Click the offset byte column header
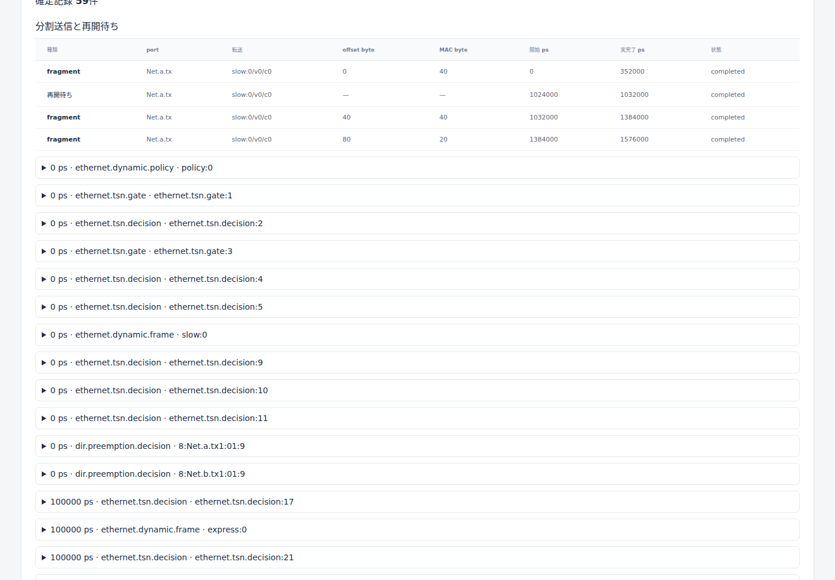Image resolution: width=835 pixels, height=580 pixels. point(358,50)
